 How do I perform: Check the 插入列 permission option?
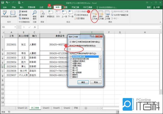71,68
